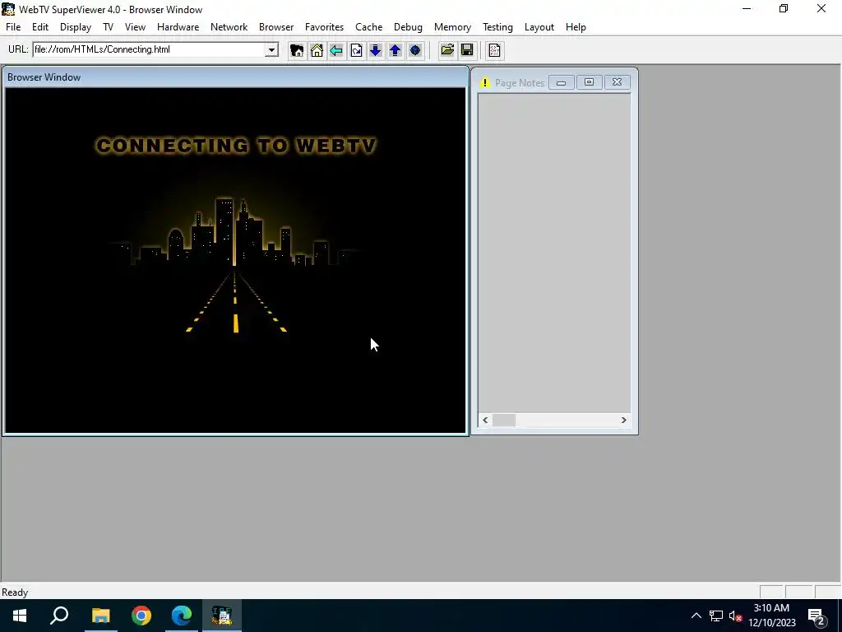Click the WebTV SuperViewer taskbar icon
Viewport: 842px width, 632px height.
[222, 616]
